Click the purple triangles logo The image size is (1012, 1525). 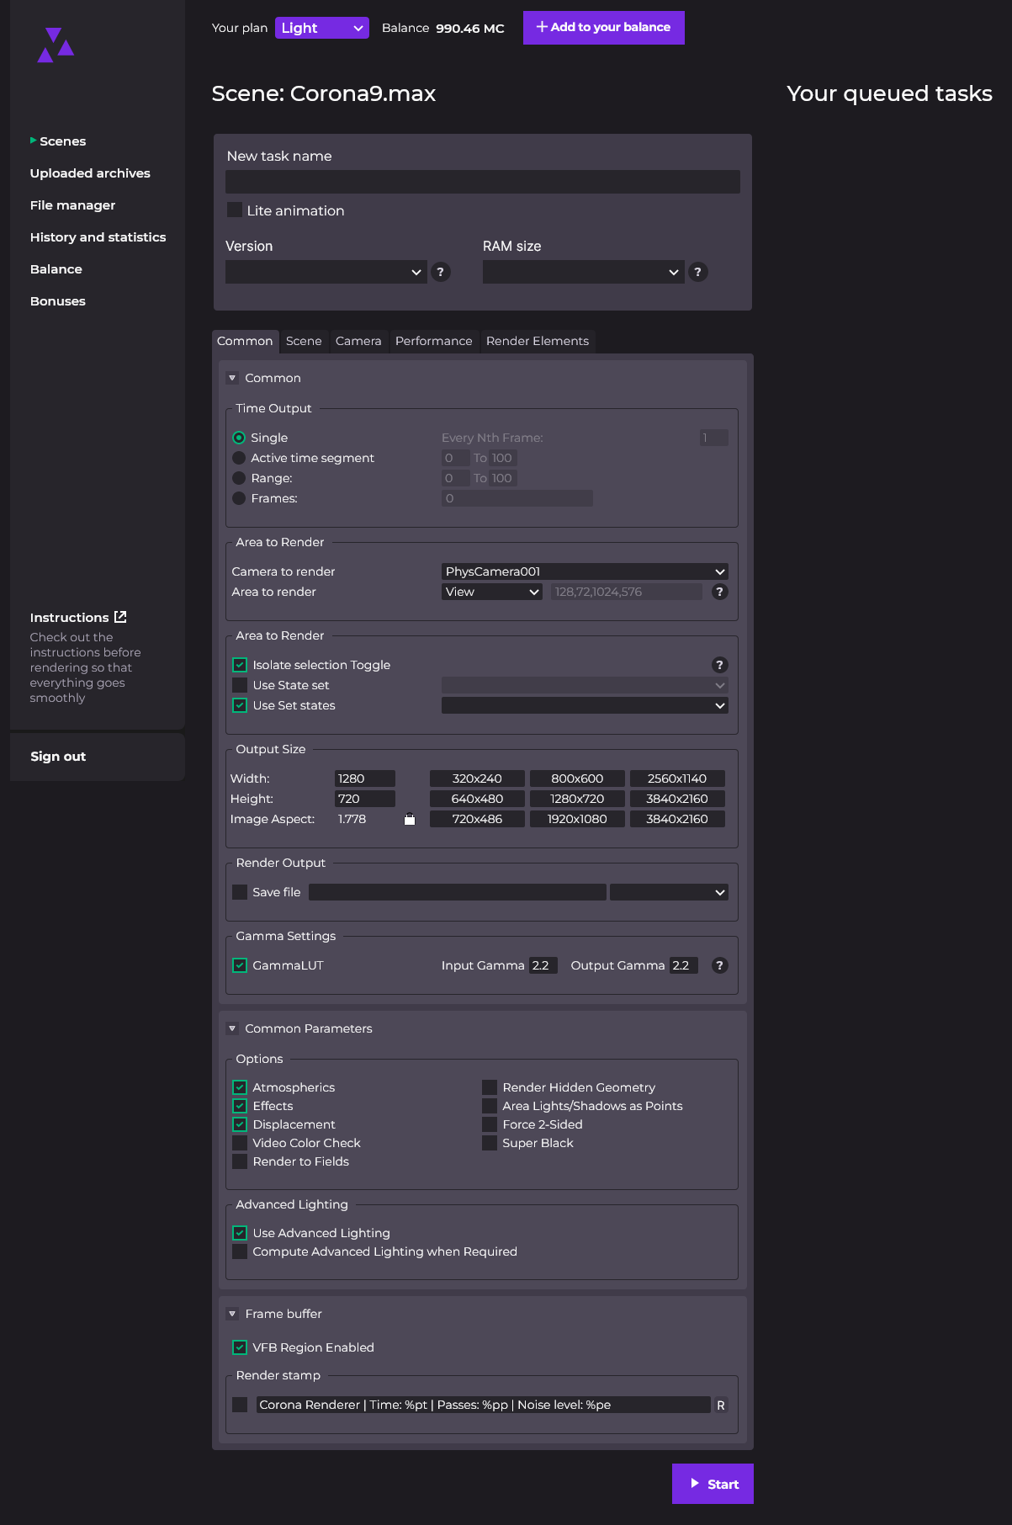pyautogui.click(x=56, y=45)
